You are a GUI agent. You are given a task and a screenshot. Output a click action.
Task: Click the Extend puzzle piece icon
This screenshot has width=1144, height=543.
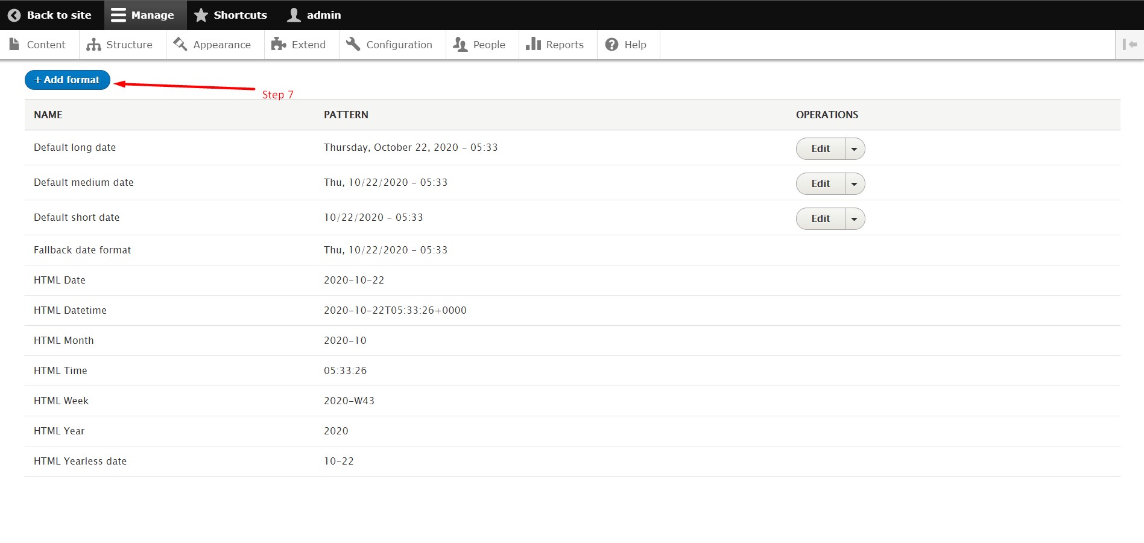pyautogui.click(x=279, y=44)
